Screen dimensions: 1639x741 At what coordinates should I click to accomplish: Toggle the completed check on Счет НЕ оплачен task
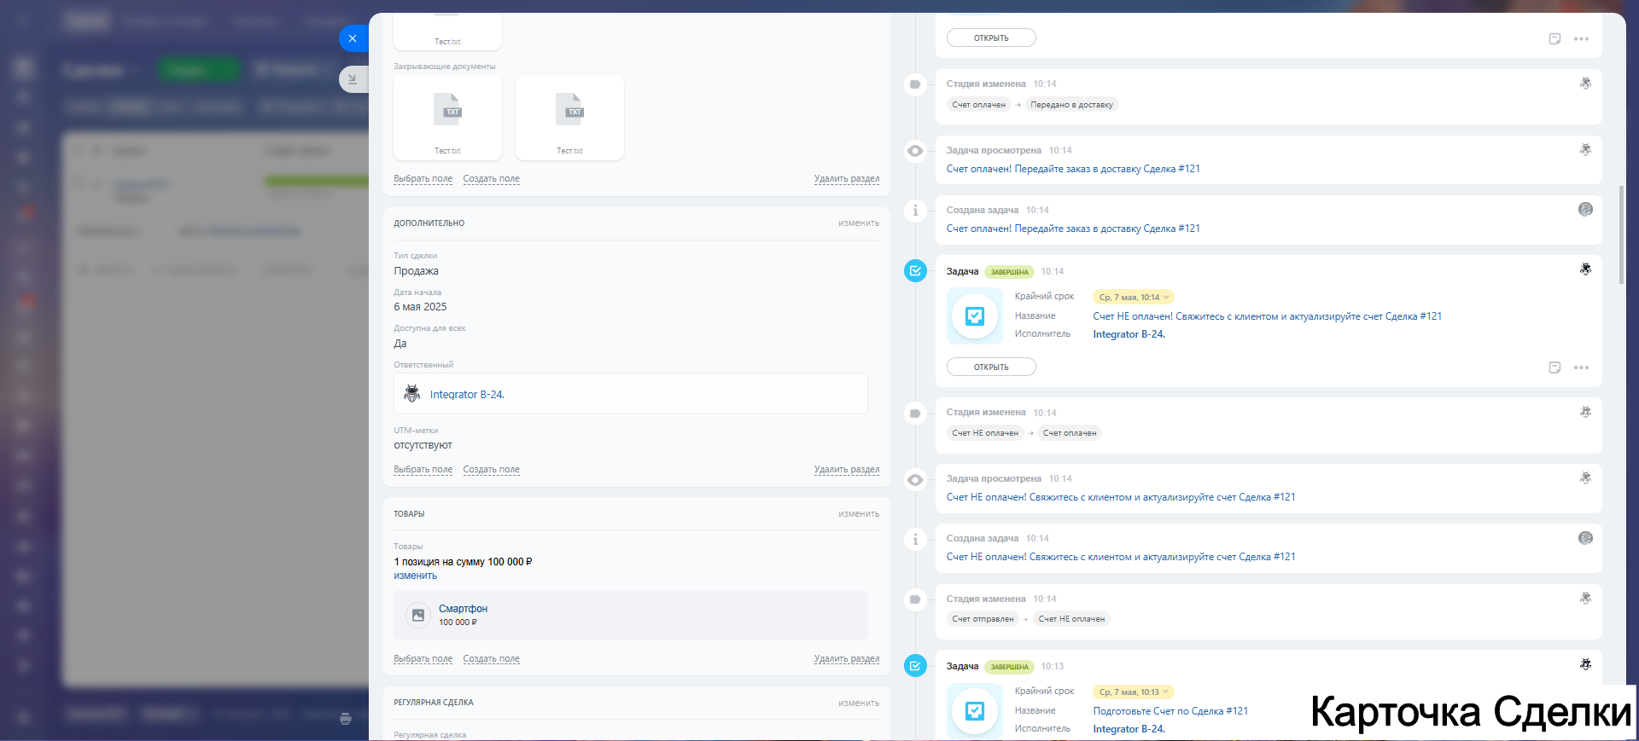[x=915, y=271]
